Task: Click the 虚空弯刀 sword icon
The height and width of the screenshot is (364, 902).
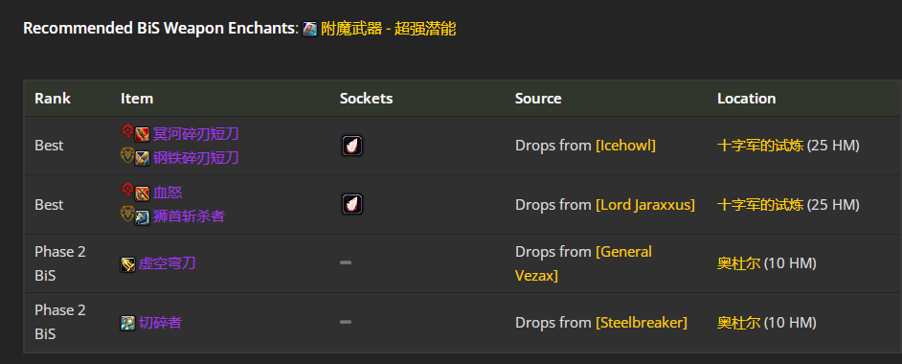Action: coord(127,264)
